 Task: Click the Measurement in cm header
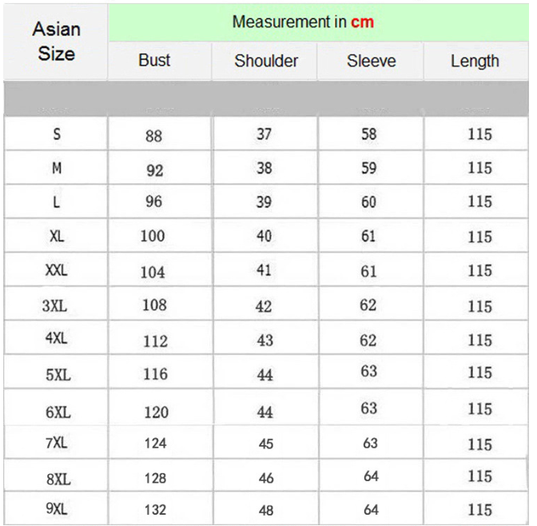click(x=303, y=22)
